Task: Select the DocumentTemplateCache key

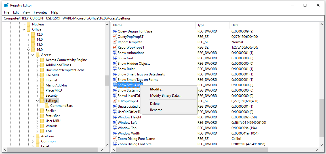Action: pos(65,70)
